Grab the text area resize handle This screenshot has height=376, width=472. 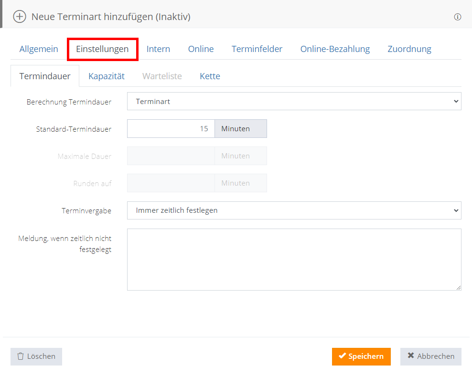(x=459, y=288)
